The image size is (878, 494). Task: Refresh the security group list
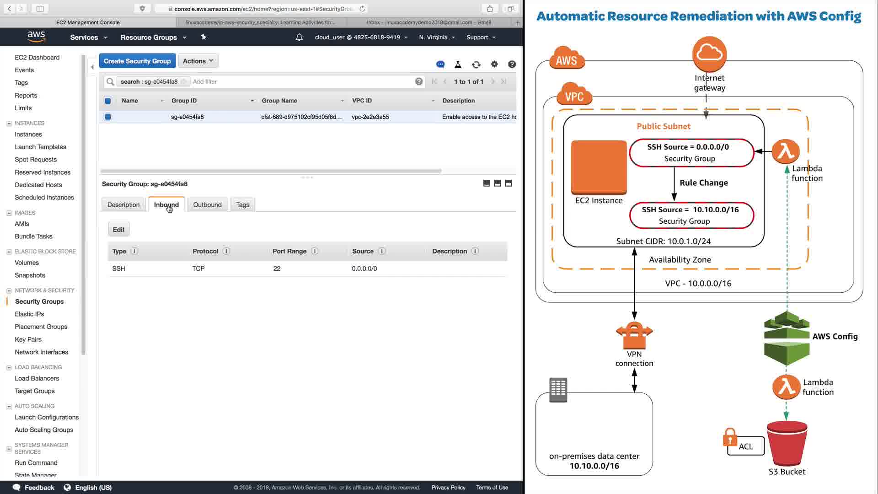click(x=476, y=64)
